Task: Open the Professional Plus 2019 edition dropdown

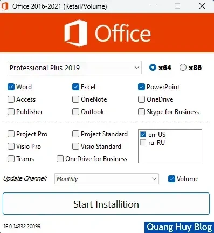Action: (x=74, y=68)
